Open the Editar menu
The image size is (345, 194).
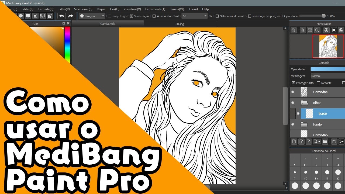tap(27, 9)
